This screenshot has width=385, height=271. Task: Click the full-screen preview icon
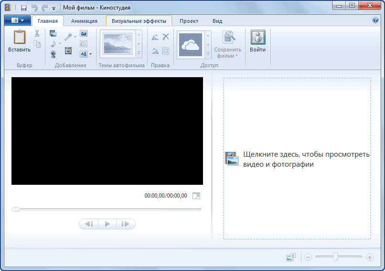(196, 196)
